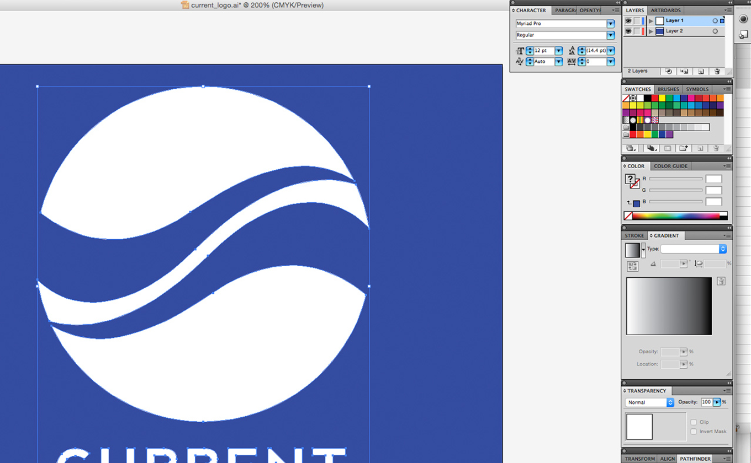This screenshot has height=463, width=751.
Task: Switch to the OpenType tab
Action: (x=590, y=10)
